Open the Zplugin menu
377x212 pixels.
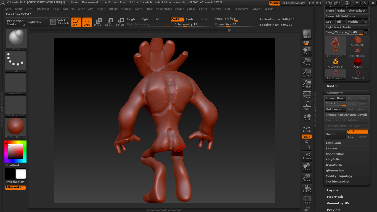(x=256, y=9)
